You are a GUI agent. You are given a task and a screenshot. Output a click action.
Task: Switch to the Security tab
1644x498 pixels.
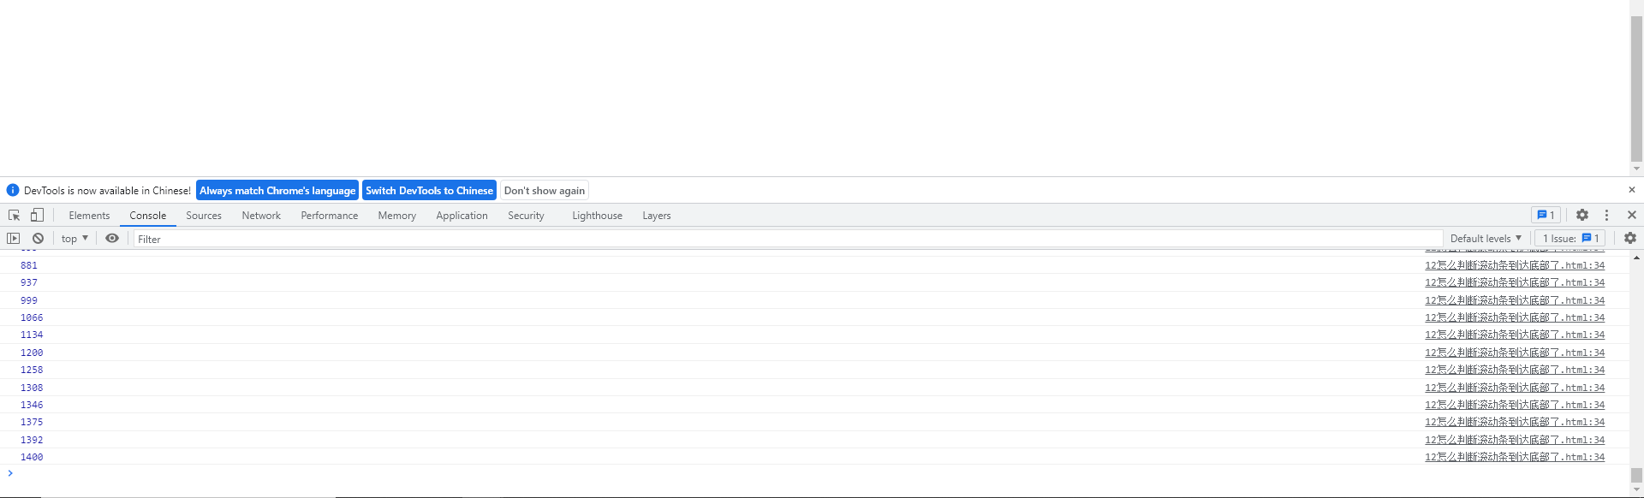click(x=526, y=216)
